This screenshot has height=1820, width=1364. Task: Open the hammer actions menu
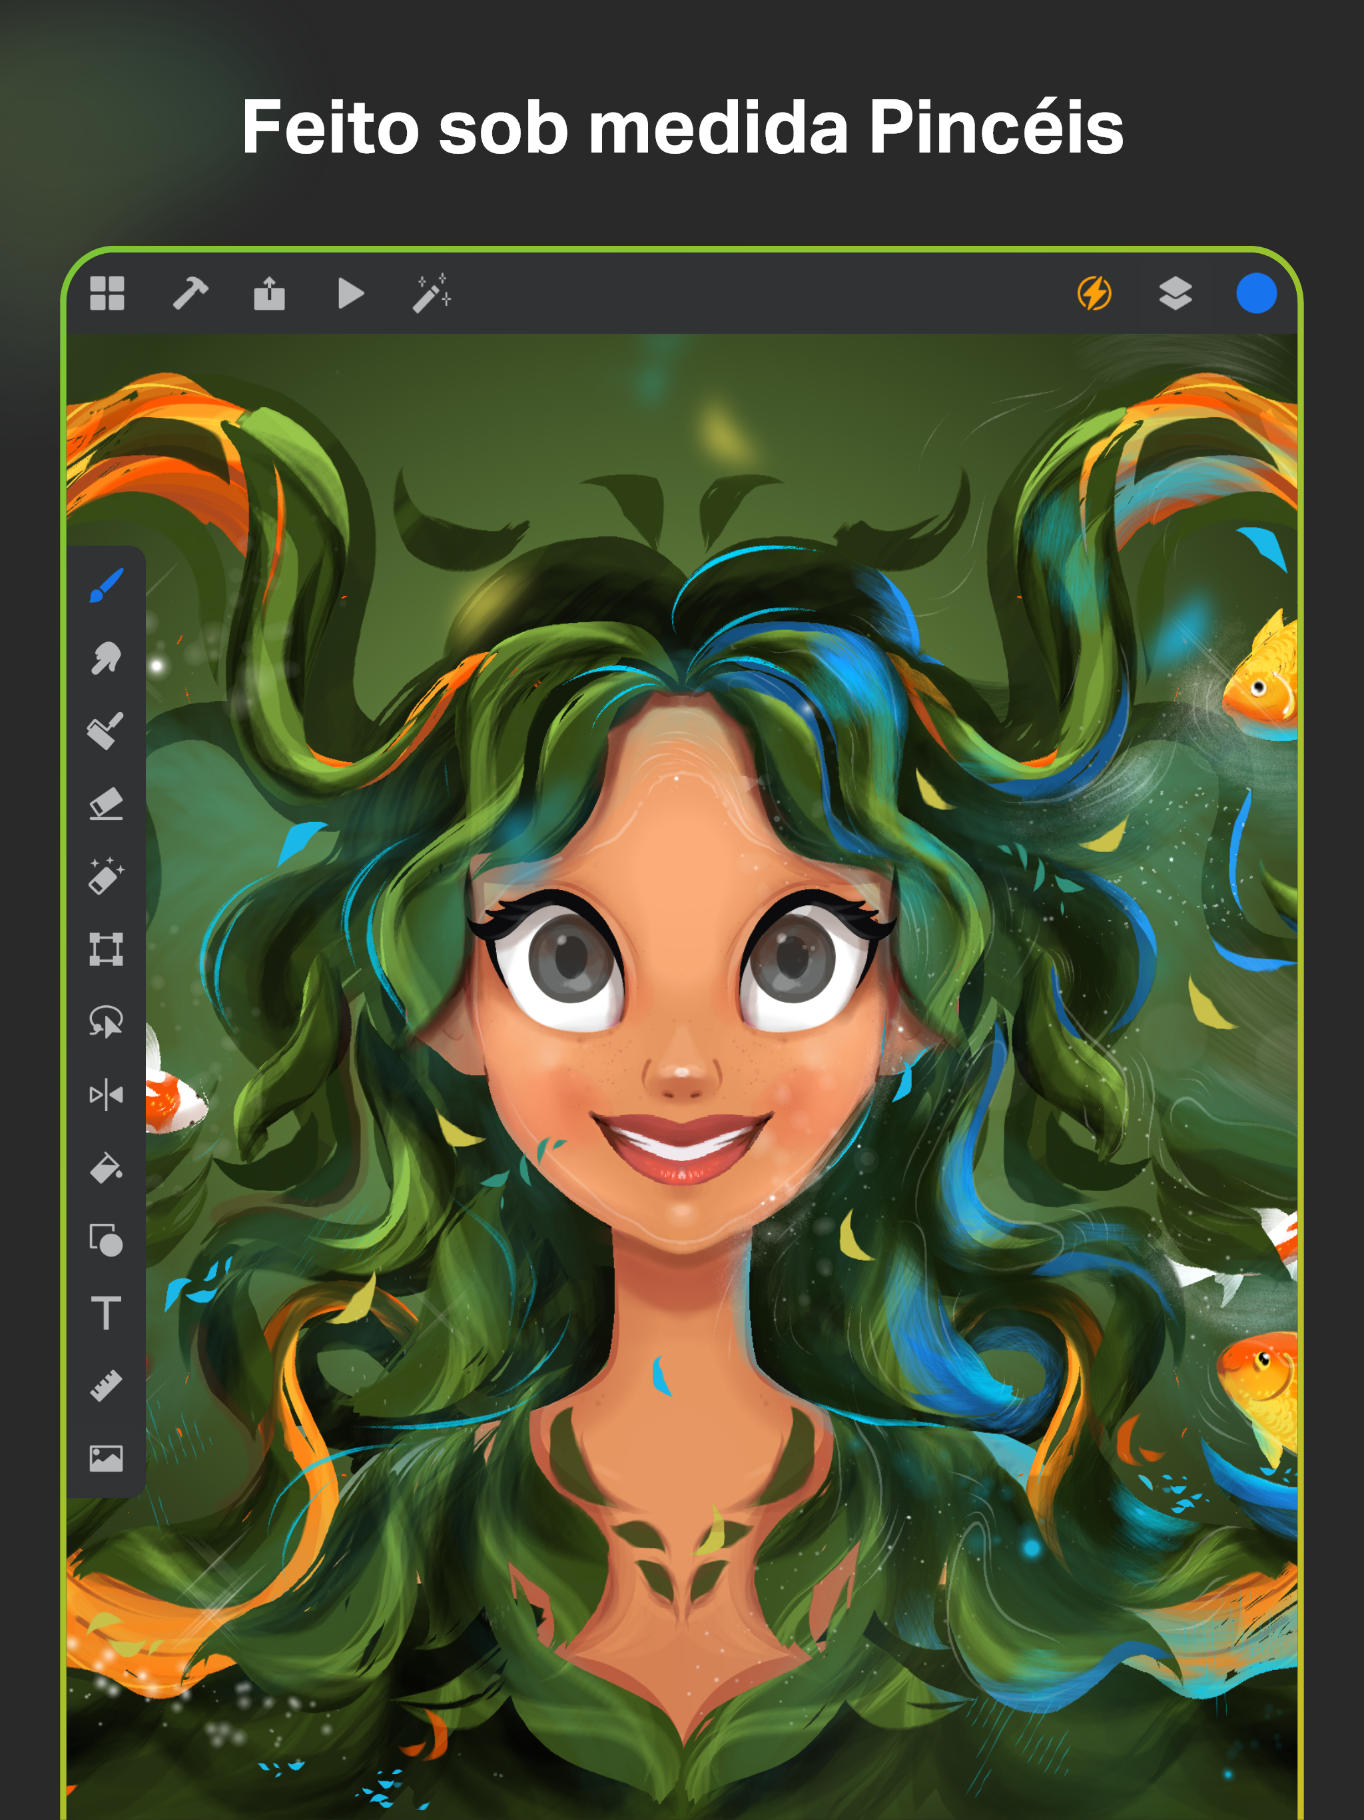point(190,293)
